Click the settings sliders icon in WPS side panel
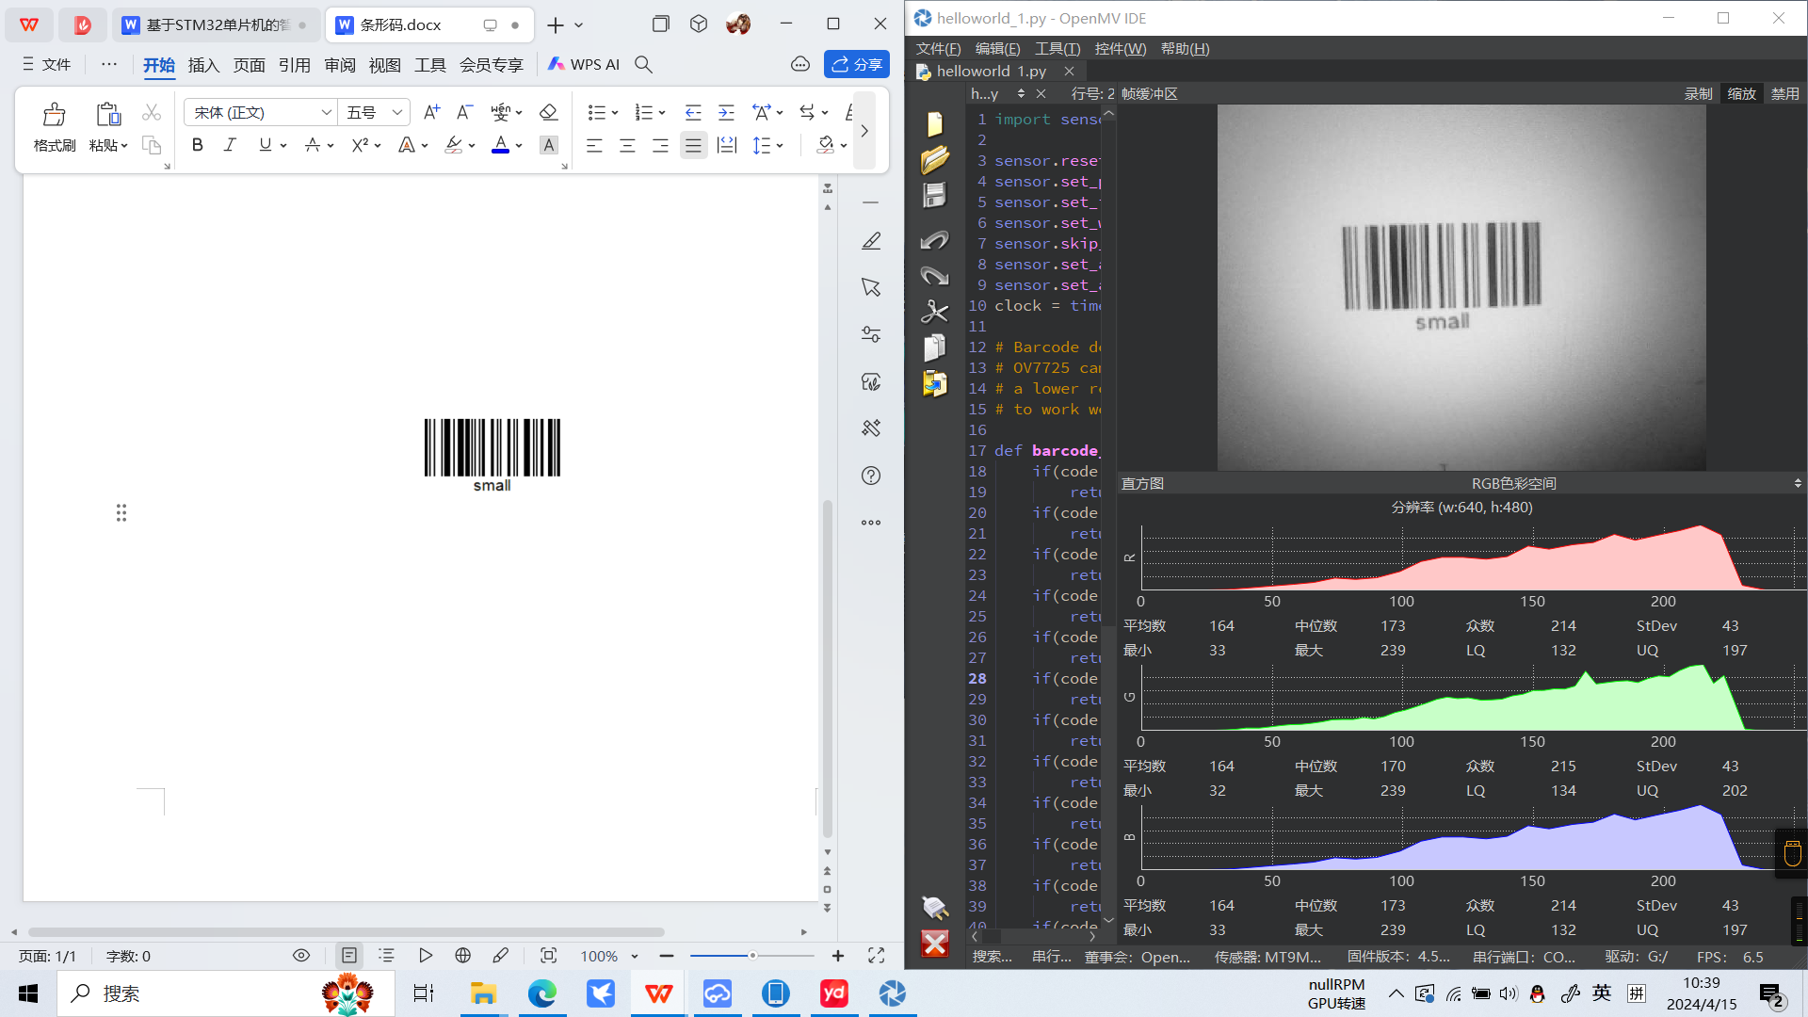The width and height of the screenshot is (1808, 1017). (x=871, y=334)
